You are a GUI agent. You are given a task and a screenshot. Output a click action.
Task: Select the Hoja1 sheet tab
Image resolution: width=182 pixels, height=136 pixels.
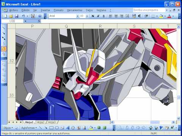coord(29,122)
